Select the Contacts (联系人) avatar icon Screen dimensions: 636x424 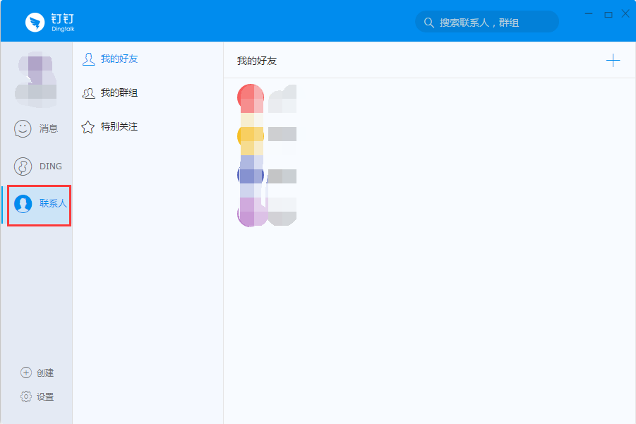pos(23,204)
